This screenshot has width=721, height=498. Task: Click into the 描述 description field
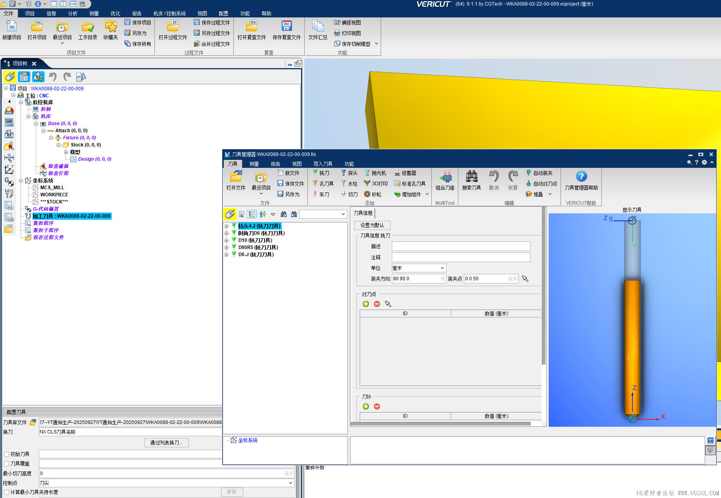point(461,246)
